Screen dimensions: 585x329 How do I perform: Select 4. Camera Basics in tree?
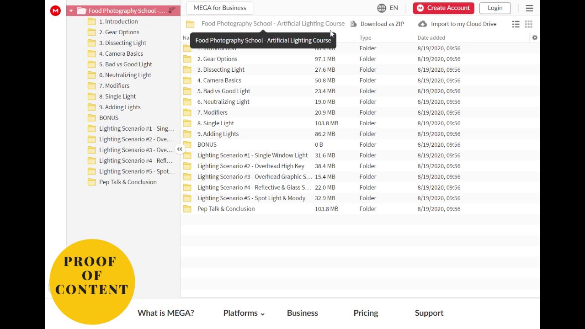point(121,53)
